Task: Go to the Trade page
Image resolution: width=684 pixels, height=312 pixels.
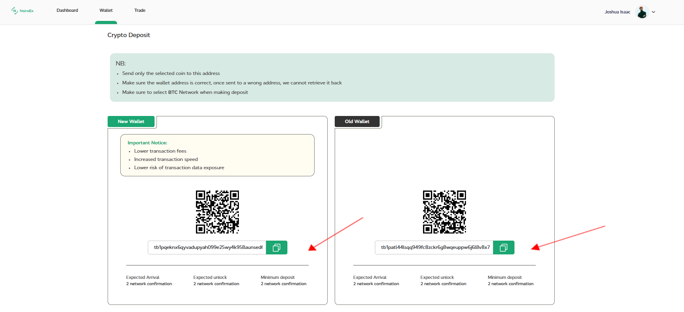Action: [140, 10]
